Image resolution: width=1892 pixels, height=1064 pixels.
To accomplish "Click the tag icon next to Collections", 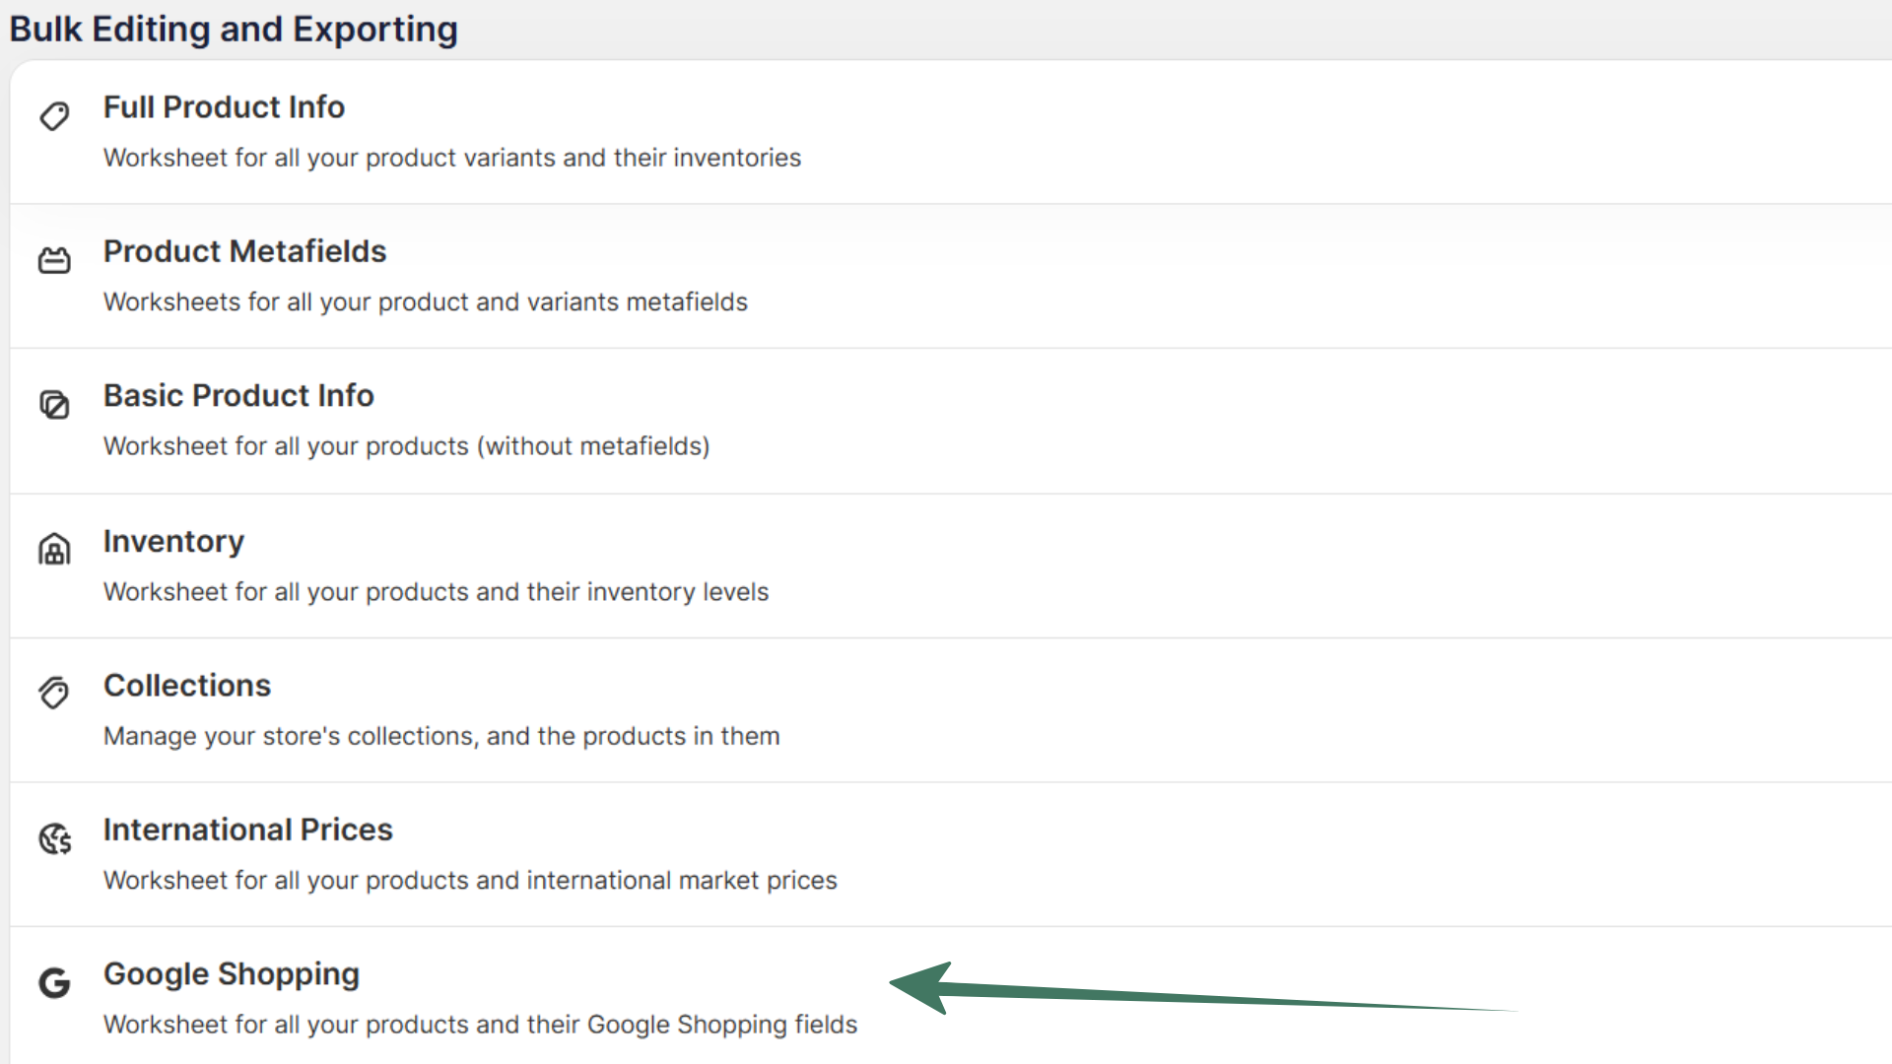I will point(54,693).
